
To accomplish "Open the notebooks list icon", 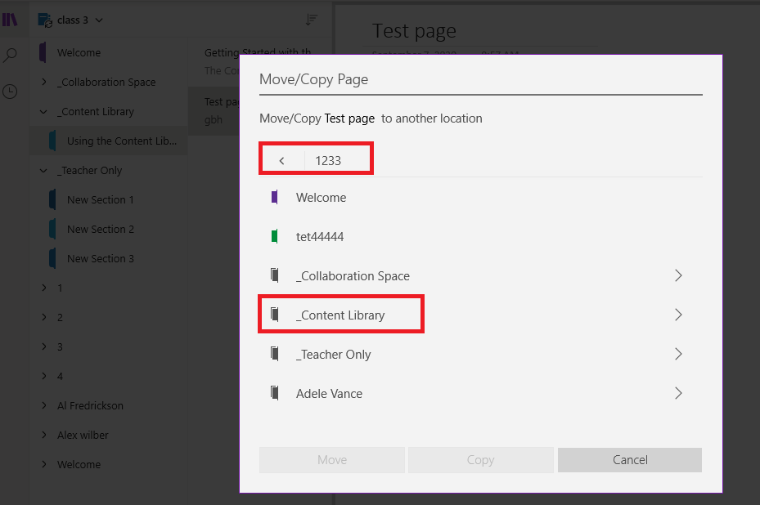I will pos(10,20).
